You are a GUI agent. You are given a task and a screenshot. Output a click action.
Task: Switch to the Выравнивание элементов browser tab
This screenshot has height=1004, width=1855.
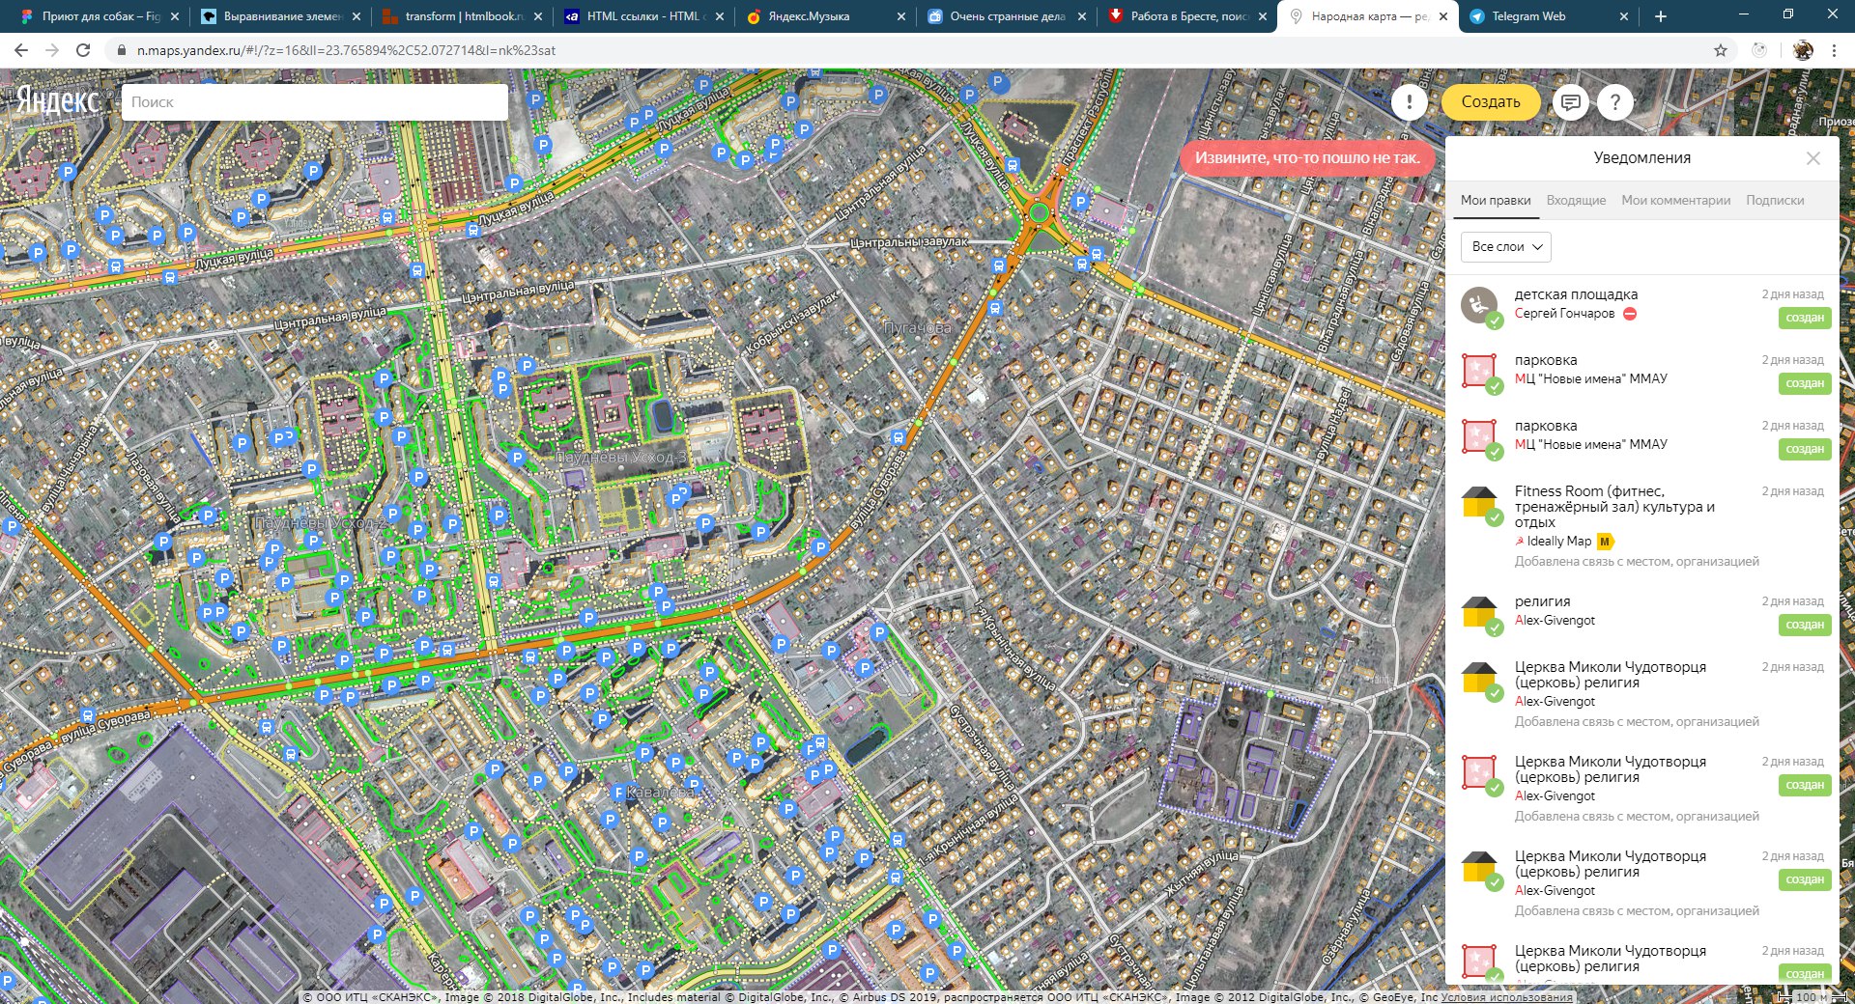point(280,16)
